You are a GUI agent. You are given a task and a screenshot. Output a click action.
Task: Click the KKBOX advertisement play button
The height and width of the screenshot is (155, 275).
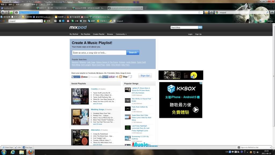(x=196, y=110)
